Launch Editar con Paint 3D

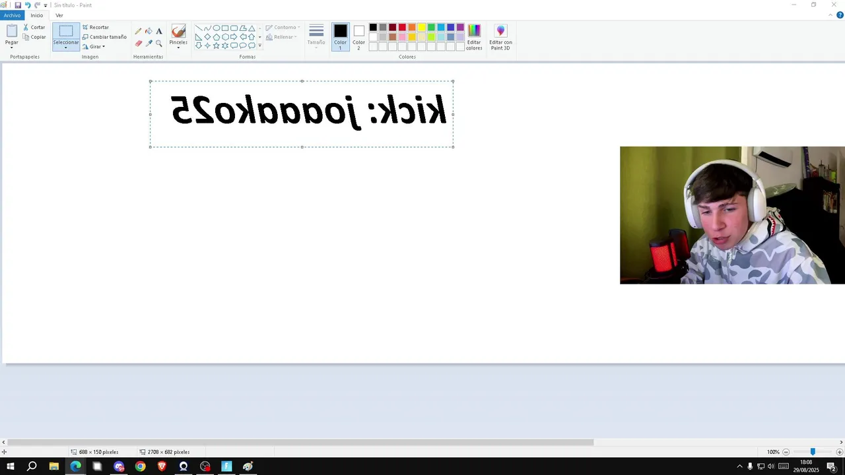point(500,37)
